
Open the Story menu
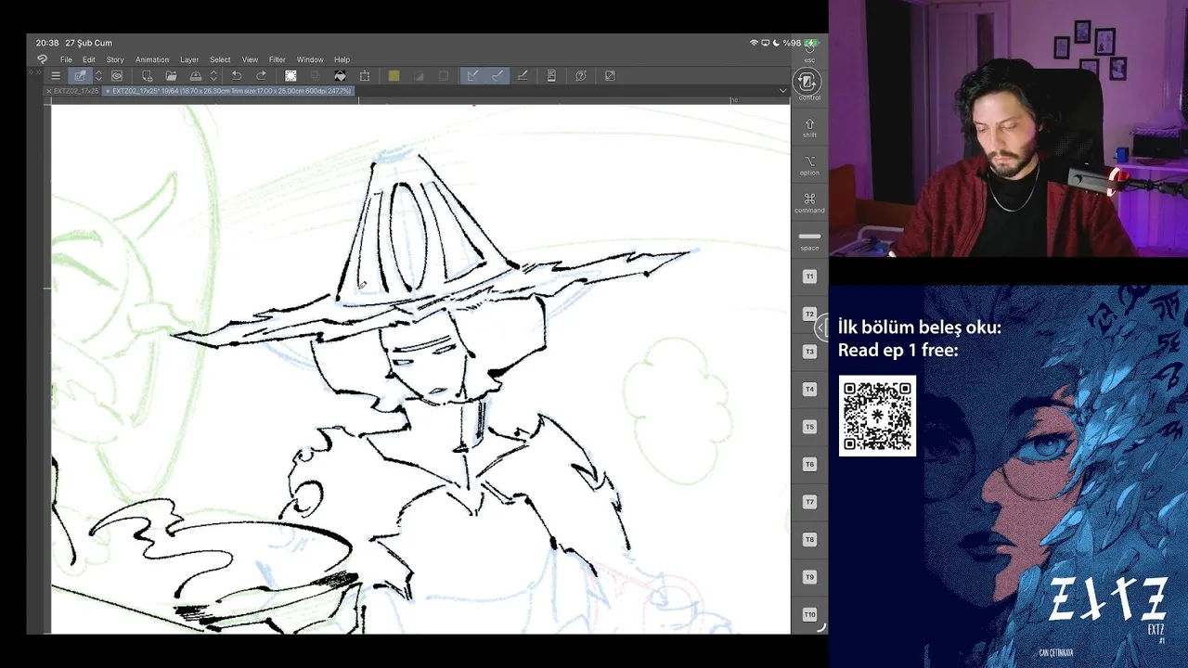click(x=115, y=59)
